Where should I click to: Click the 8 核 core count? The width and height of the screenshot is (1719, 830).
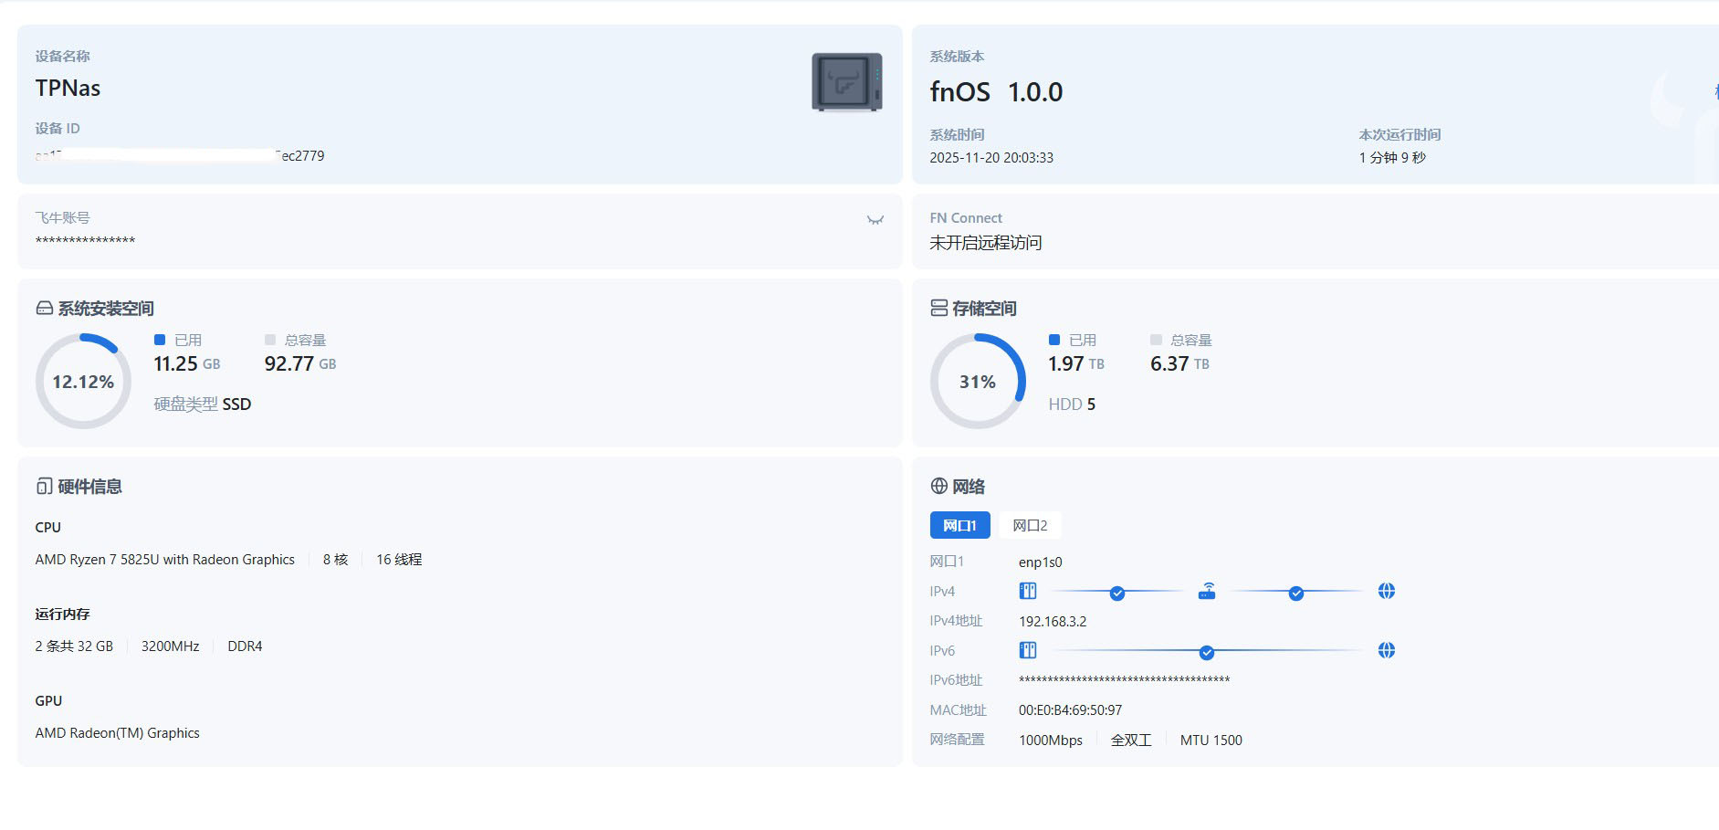coord(335,560)
